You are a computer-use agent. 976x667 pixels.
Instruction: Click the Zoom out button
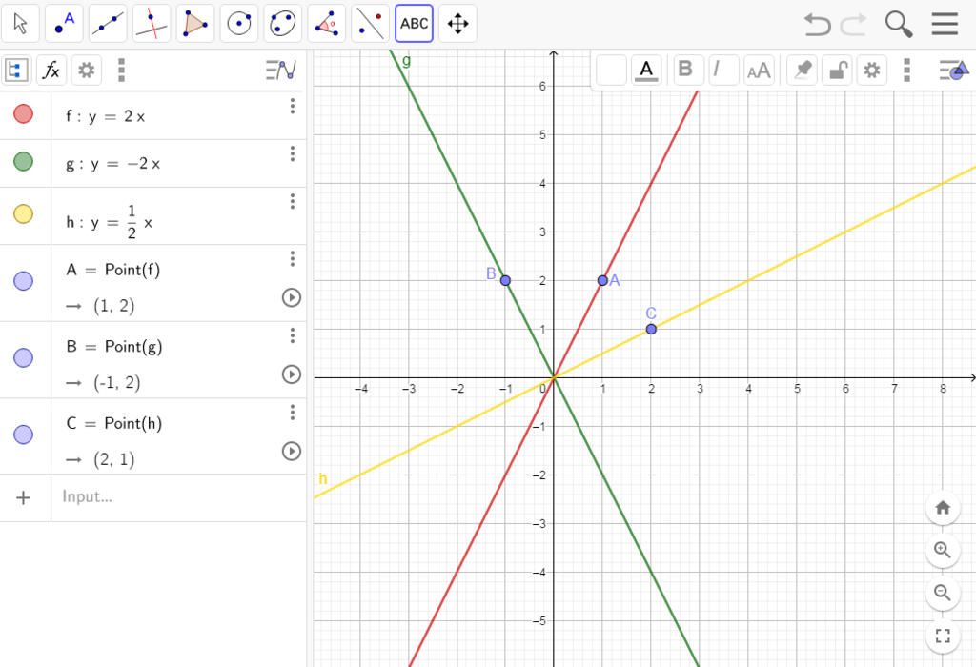click(x=943, y=593)
